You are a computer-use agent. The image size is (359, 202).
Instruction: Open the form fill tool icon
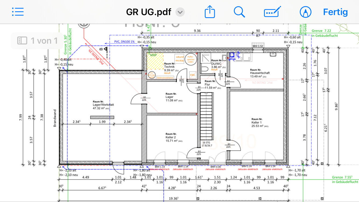(x=272, y=12)
